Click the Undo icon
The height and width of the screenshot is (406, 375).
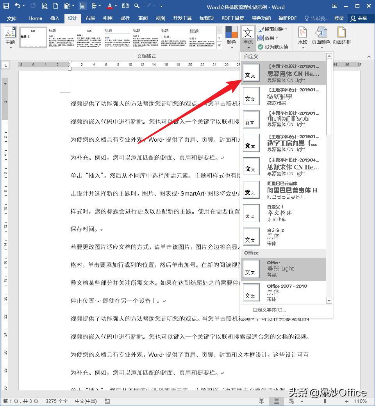tap(18, 6)
